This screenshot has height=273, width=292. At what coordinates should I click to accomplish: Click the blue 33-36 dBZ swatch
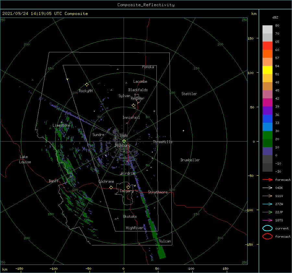pos(267,119)
